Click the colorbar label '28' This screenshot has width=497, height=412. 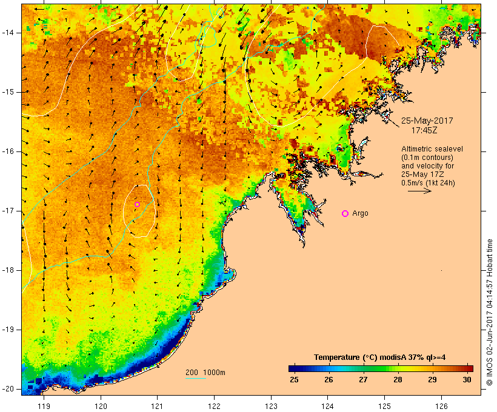[x=398, y=380]
